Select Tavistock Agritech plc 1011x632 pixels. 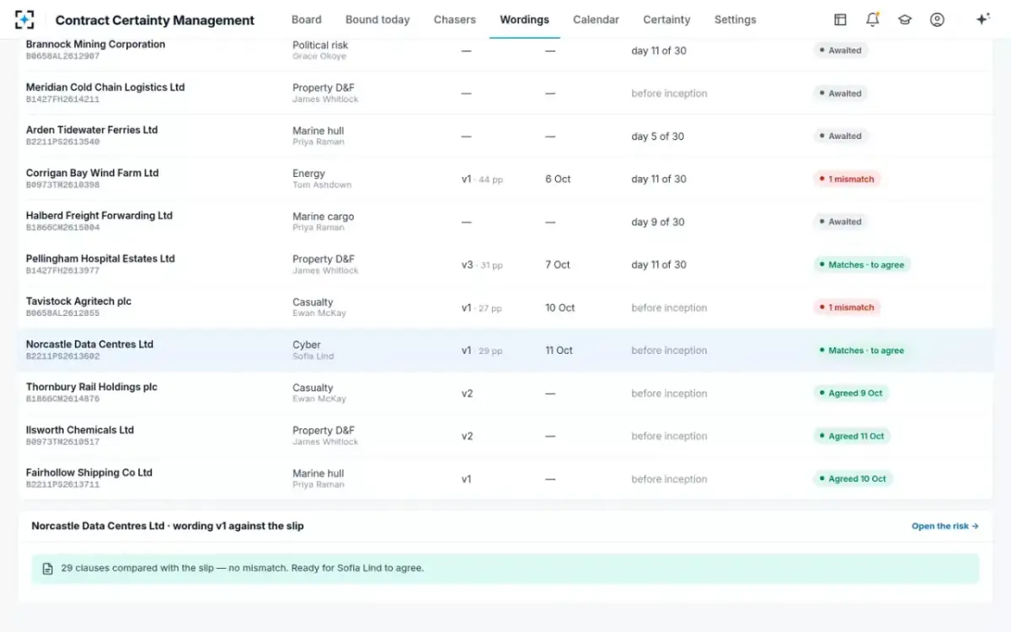click(79, 301)
